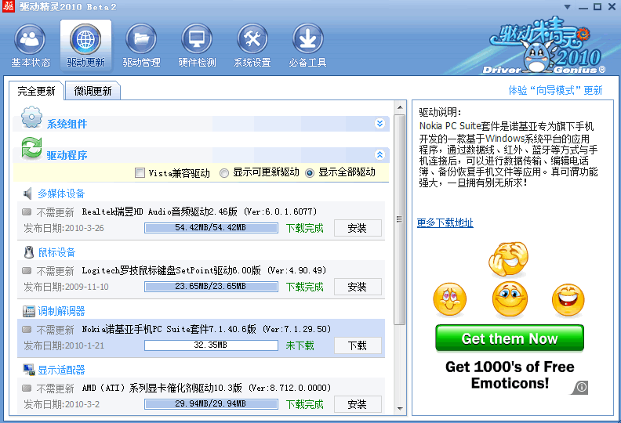
Task: Select the Logitech SetPoint driver name
Action: tap(204, 271)
